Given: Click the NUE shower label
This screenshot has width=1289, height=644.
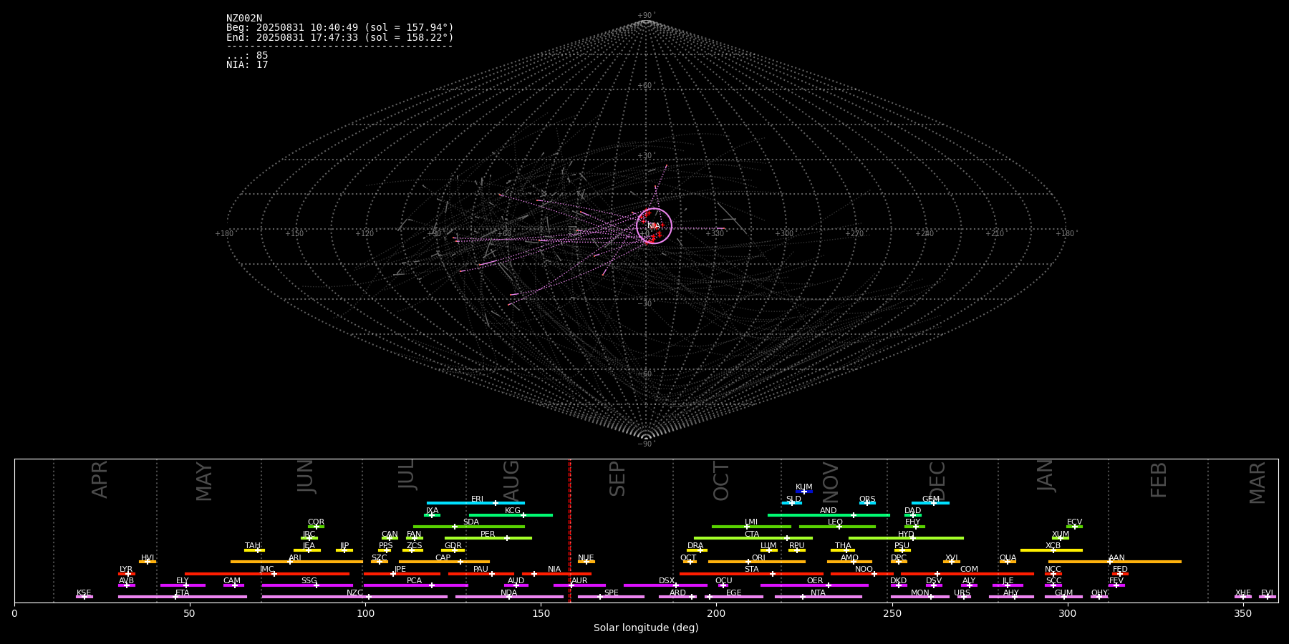Looking at the screenshot, I should click(x=586, y=558).
